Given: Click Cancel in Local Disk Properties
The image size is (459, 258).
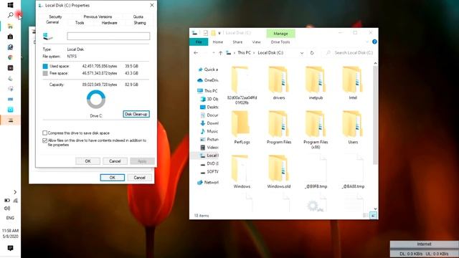Looking at the screenshot, I should [115, 161].
